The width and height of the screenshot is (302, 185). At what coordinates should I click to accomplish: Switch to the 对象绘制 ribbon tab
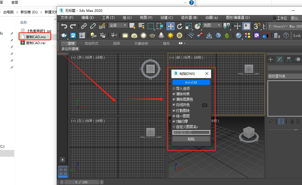pos(141,44)
